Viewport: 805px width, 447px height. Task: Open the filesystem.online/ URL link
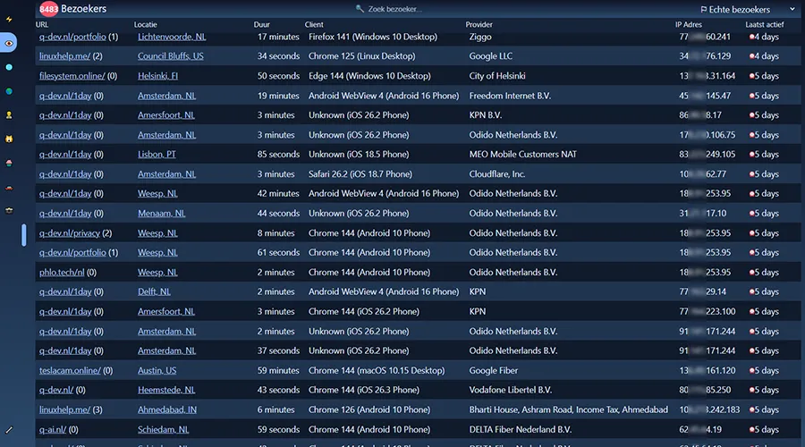[x=72, y=76]
